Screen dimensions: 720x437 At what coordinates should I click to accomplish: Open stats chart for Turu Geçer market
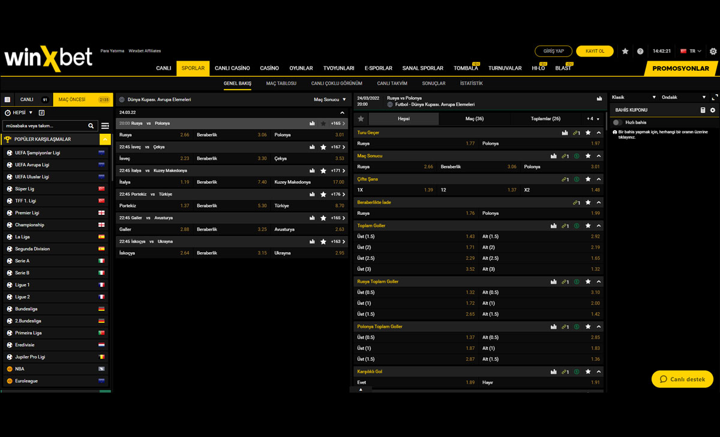(565, 133)
